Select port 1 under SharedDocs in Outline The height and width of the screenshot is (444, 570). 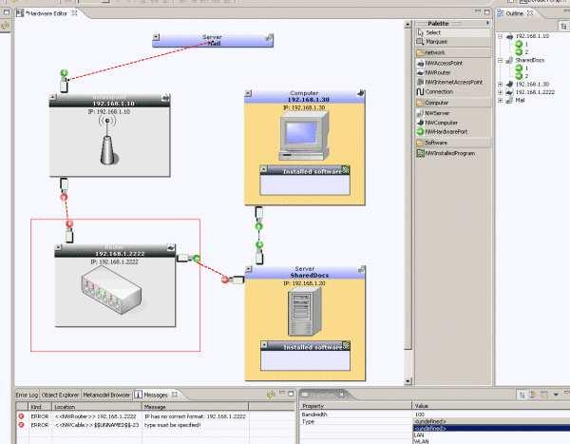[522, 68]
